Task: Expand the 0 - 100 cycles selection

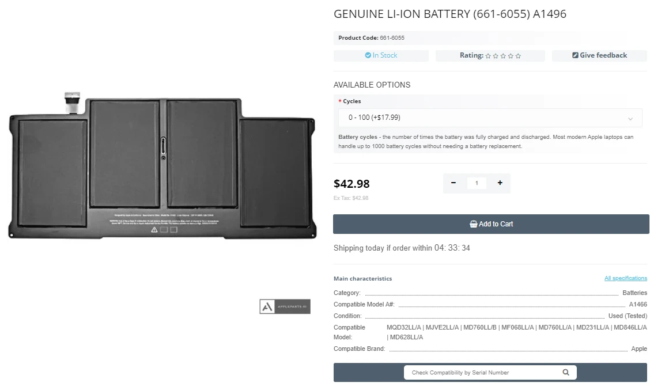Action: pos(490,118)
